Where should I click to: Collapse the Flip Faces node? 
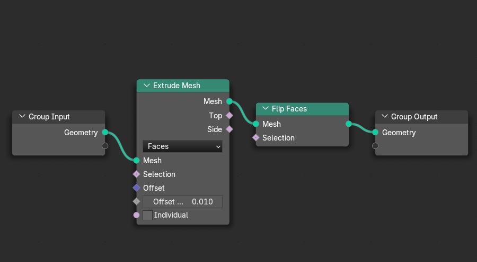point(266,109)
